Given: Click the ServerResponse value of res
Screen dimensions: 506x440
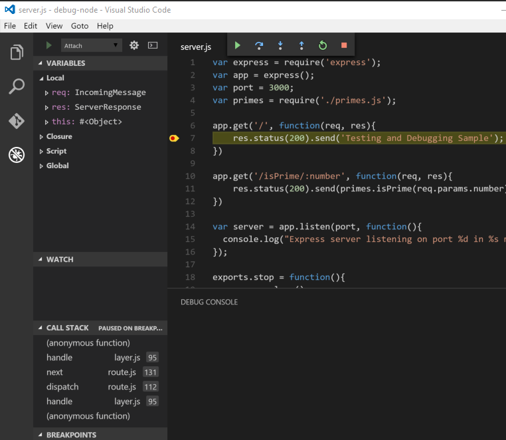Looking at the screenshot, I should (x=108, y=107).
